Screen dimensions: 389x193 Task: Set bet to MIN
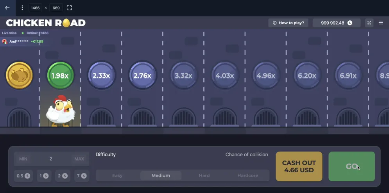pos(23,159)
